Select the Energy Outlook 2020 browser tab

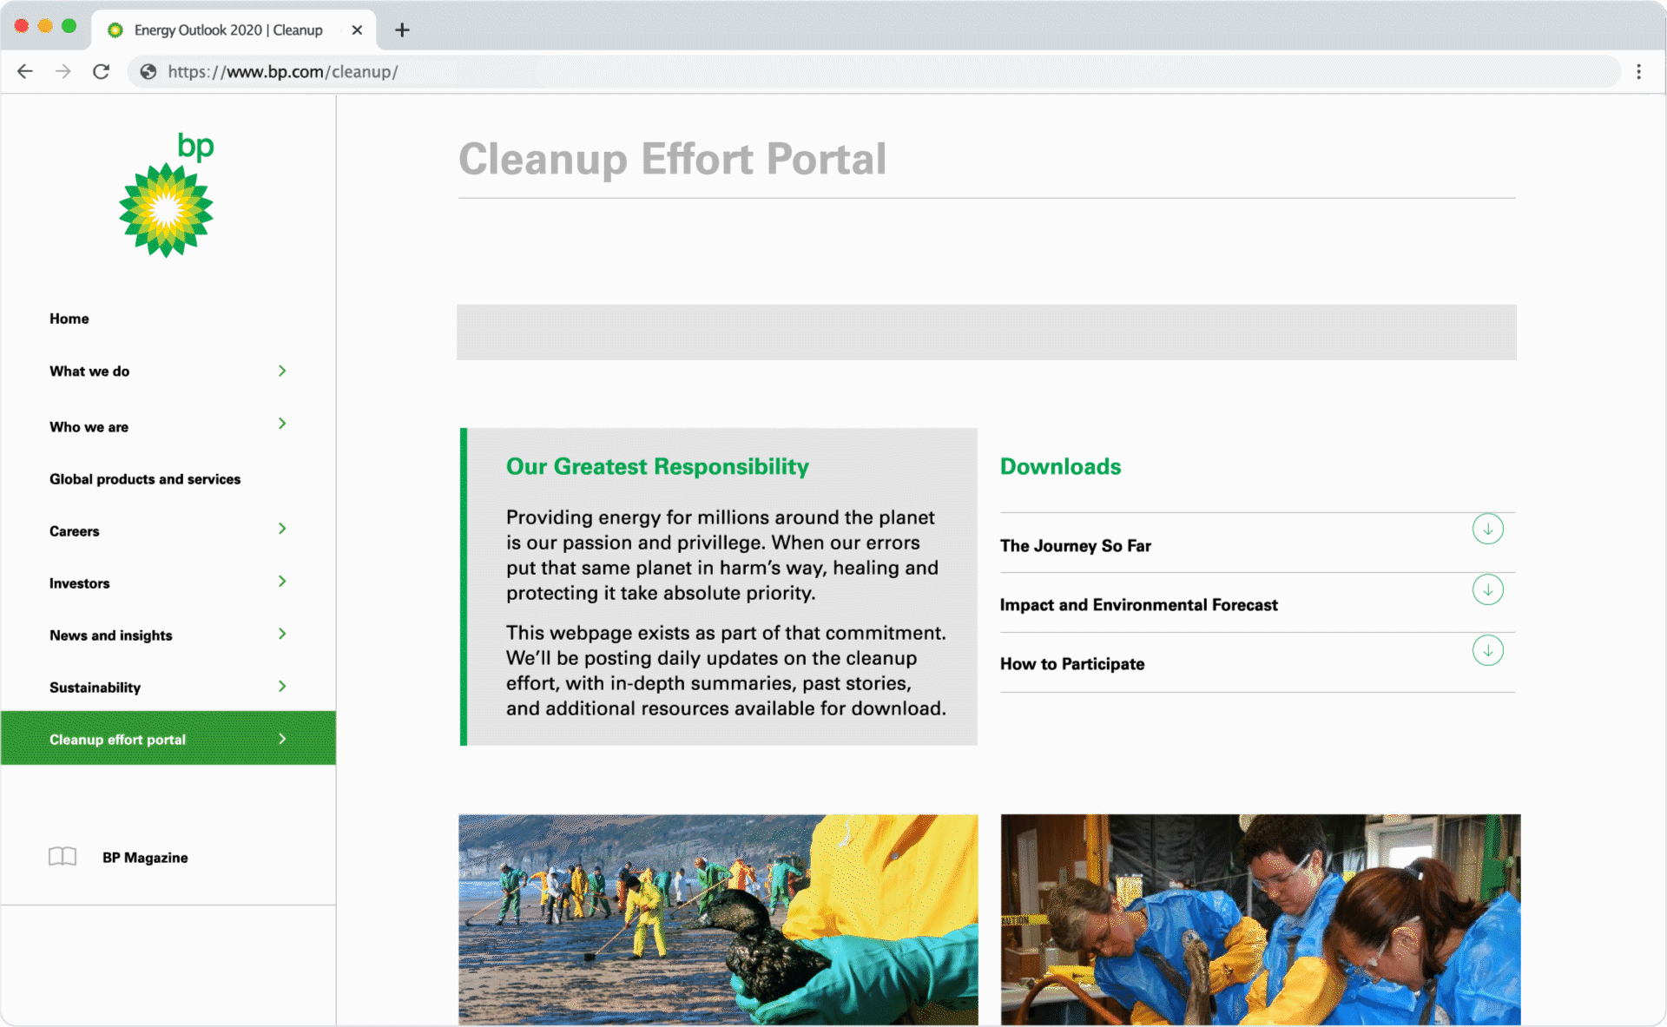[x=233, y=30]
